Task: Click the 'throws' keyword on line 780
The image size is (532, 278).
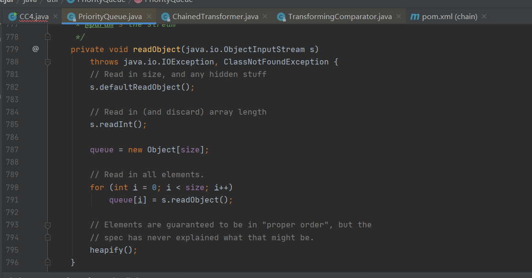Action: [x=104, y=62]
